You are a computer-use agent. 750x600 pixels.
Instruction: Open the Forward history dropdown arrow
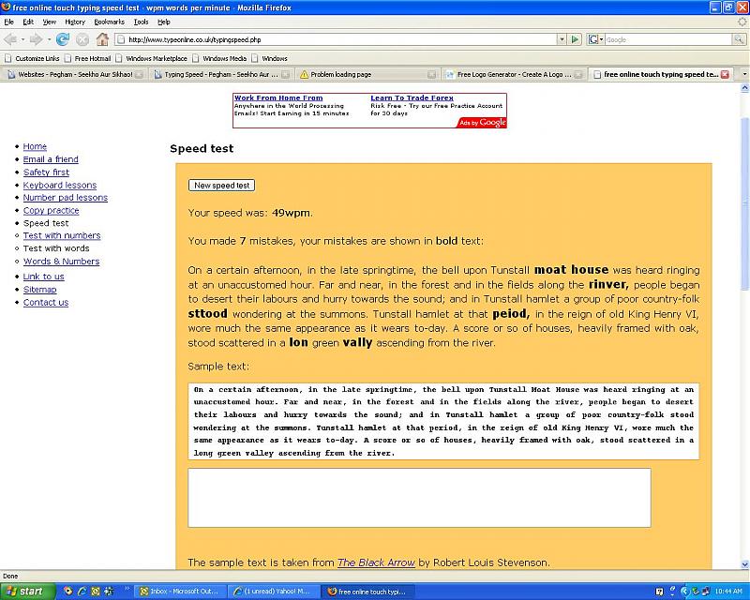48,39
